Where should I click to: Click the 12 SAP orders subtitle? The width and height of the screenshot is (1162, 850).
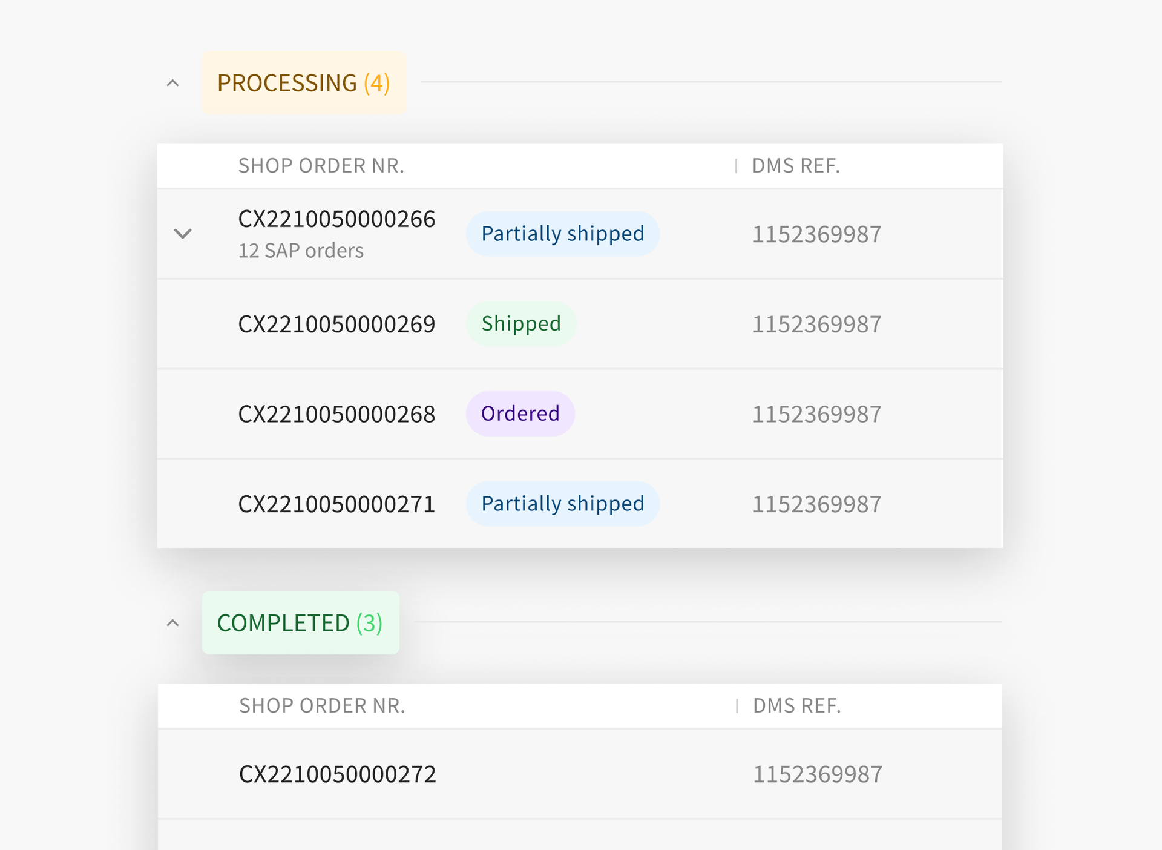pyautogui.click(x=301, y=251)
